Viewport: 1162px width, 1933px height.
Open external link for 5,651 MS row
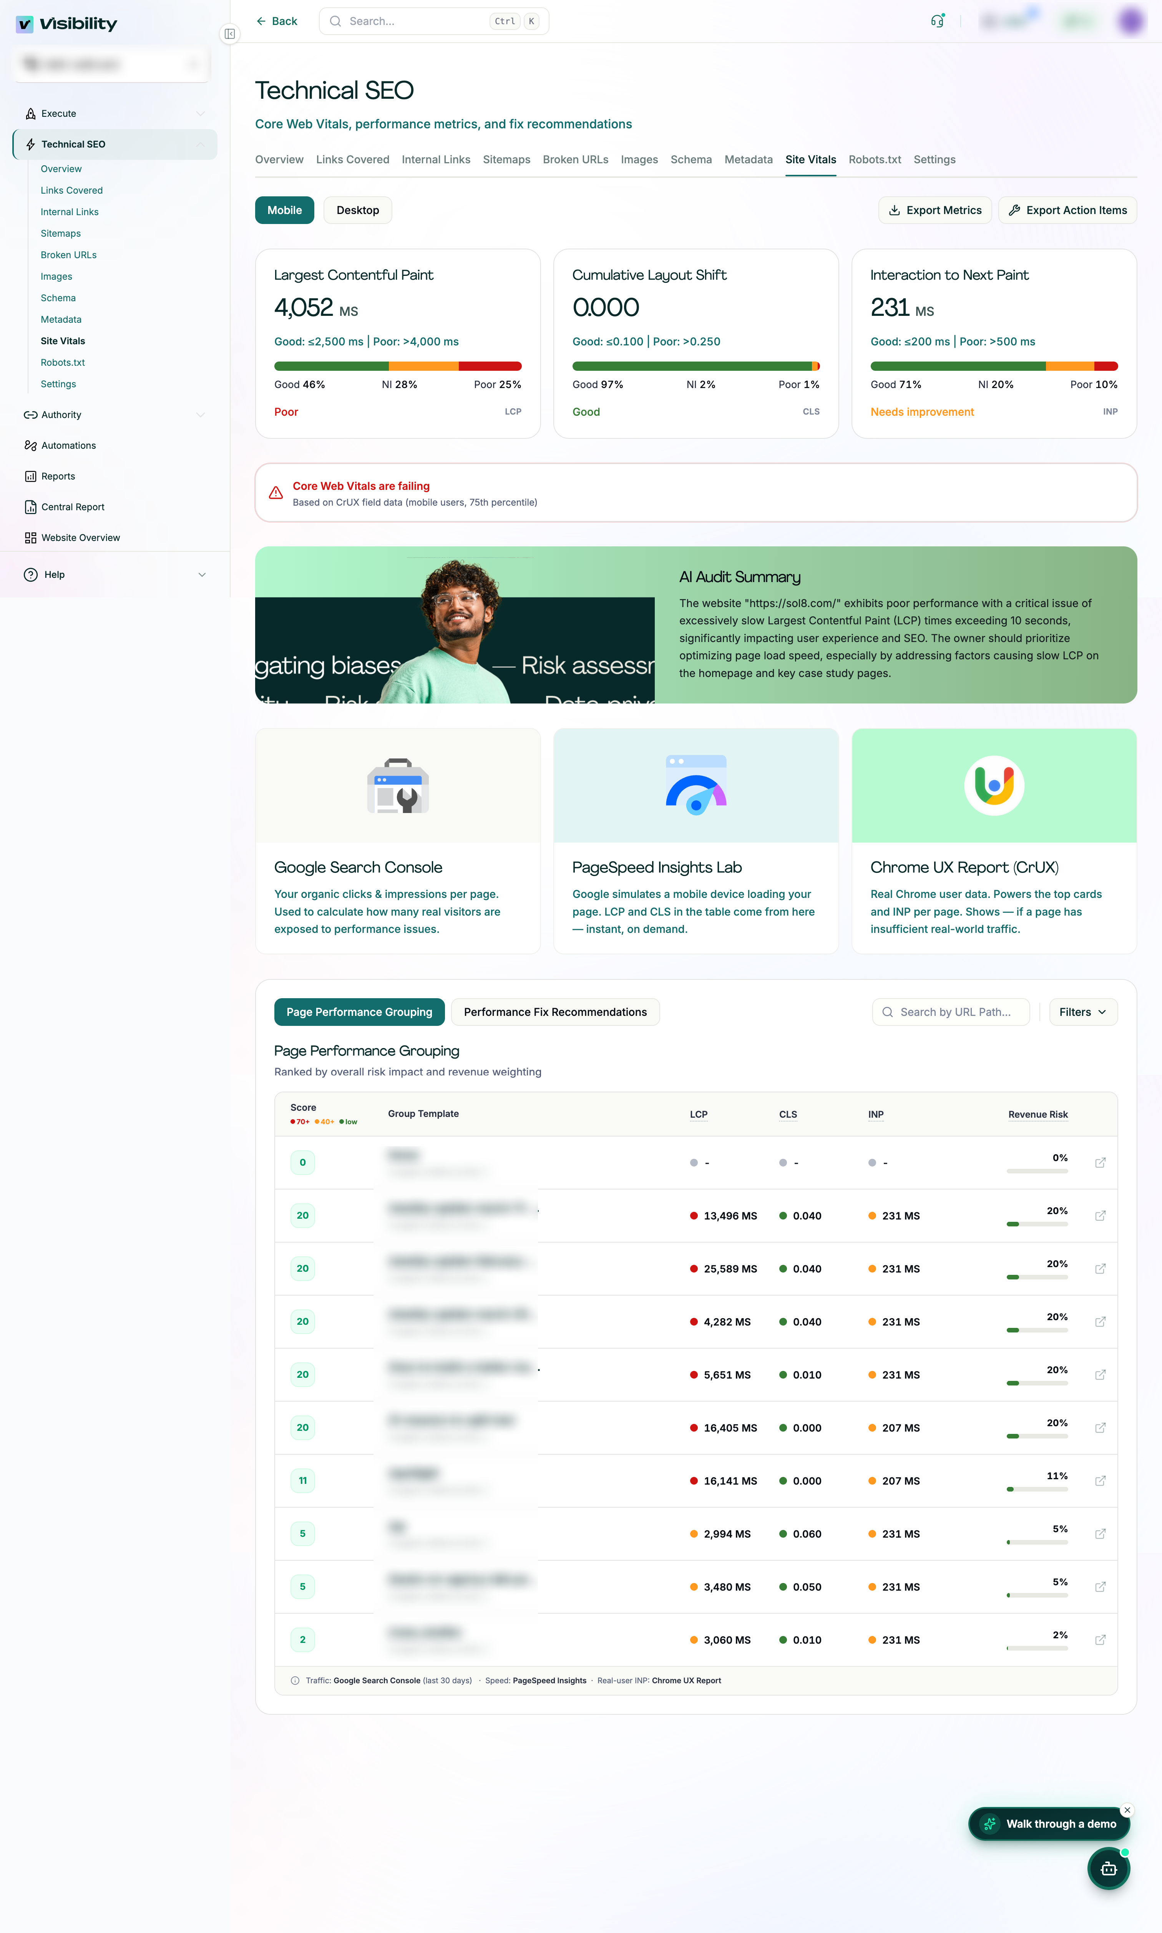[x=1100, y=1375]
